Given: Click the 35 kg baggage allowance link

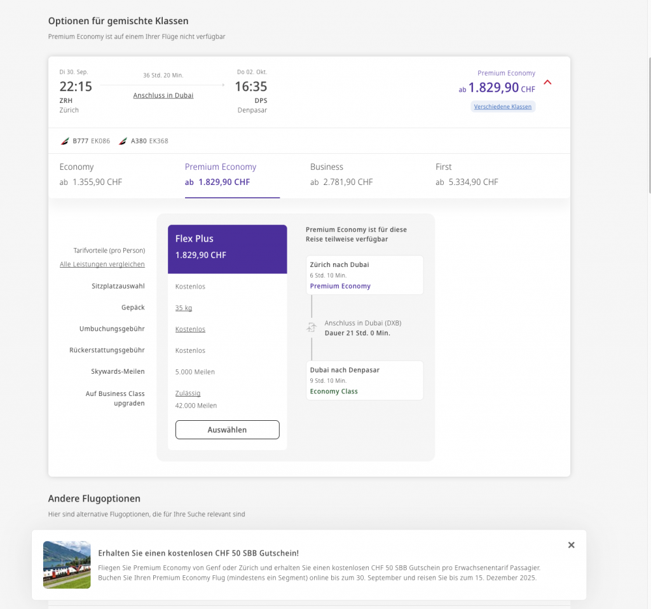Looking at the screenshot, I should [x=184, y=308].
